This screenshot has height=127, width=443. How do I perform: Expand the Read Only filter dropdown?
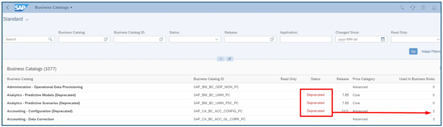coord(438,39)
